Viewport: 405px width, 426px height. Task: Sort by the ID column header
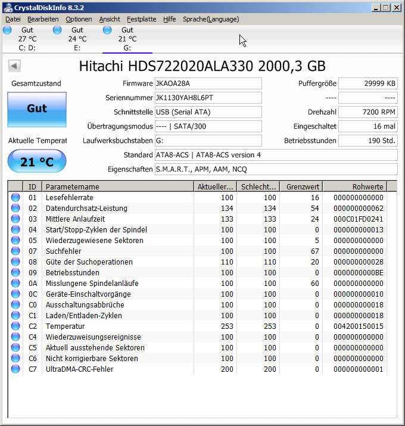[32, 186]
